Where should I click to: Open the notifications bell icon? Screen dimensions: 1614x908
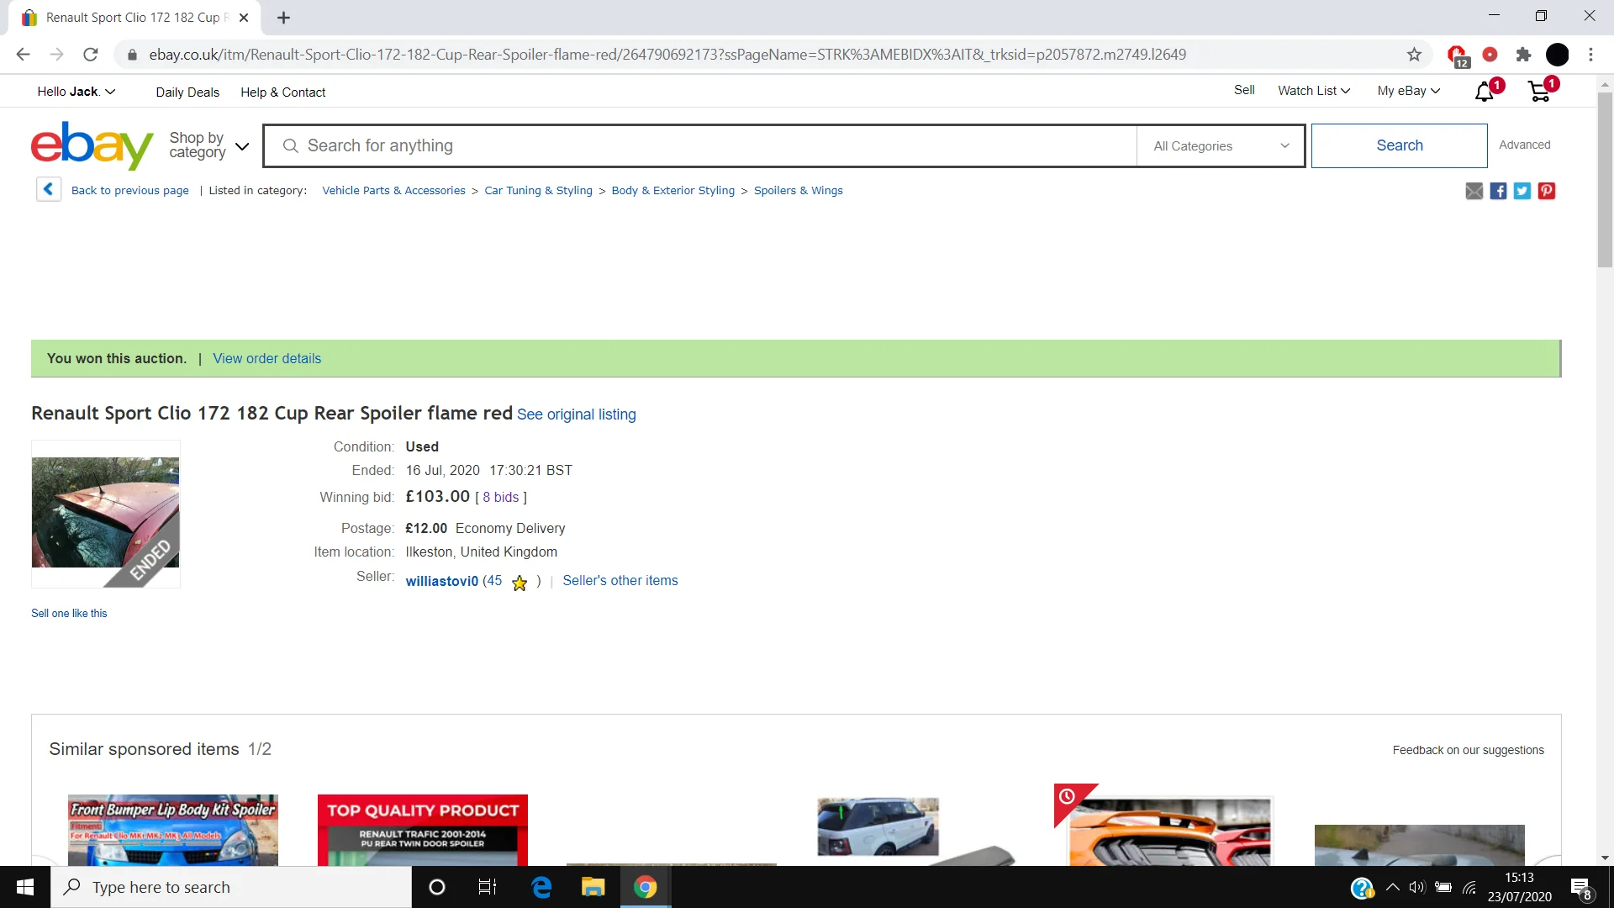(x=1485, y=92)
